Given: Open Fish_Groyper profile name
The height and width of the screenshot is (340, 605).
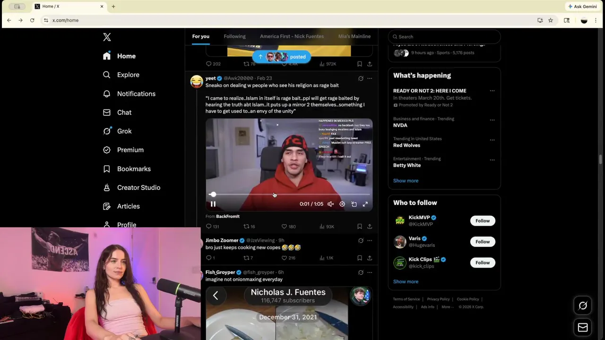Looking at the screenshot, I should (x=220, y=272).
